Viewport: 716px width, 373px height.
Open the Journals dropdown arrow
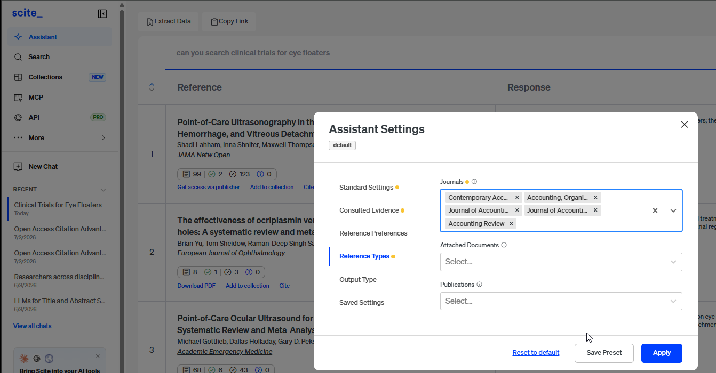[673, 210]
